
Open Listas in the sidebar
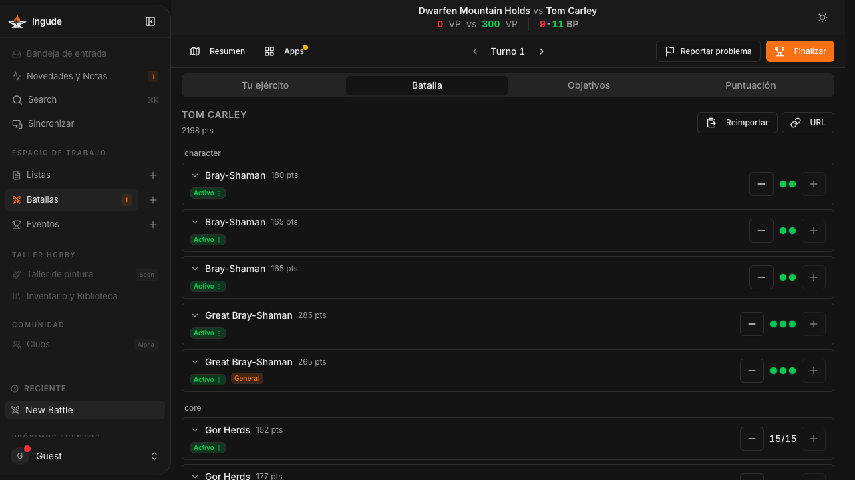(x=72, y=175)
